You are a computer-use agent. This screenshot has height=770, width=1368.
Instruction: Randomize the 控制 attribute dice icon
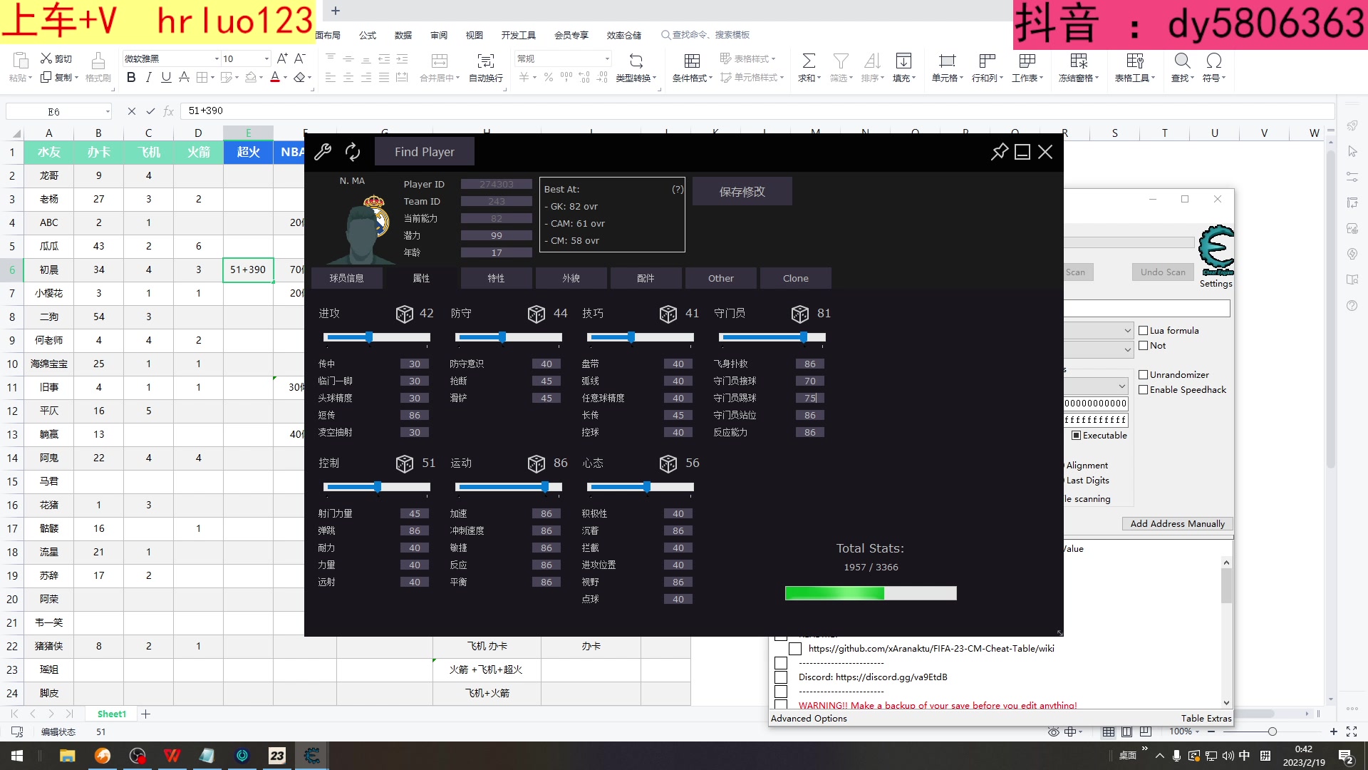coord(404,463)
